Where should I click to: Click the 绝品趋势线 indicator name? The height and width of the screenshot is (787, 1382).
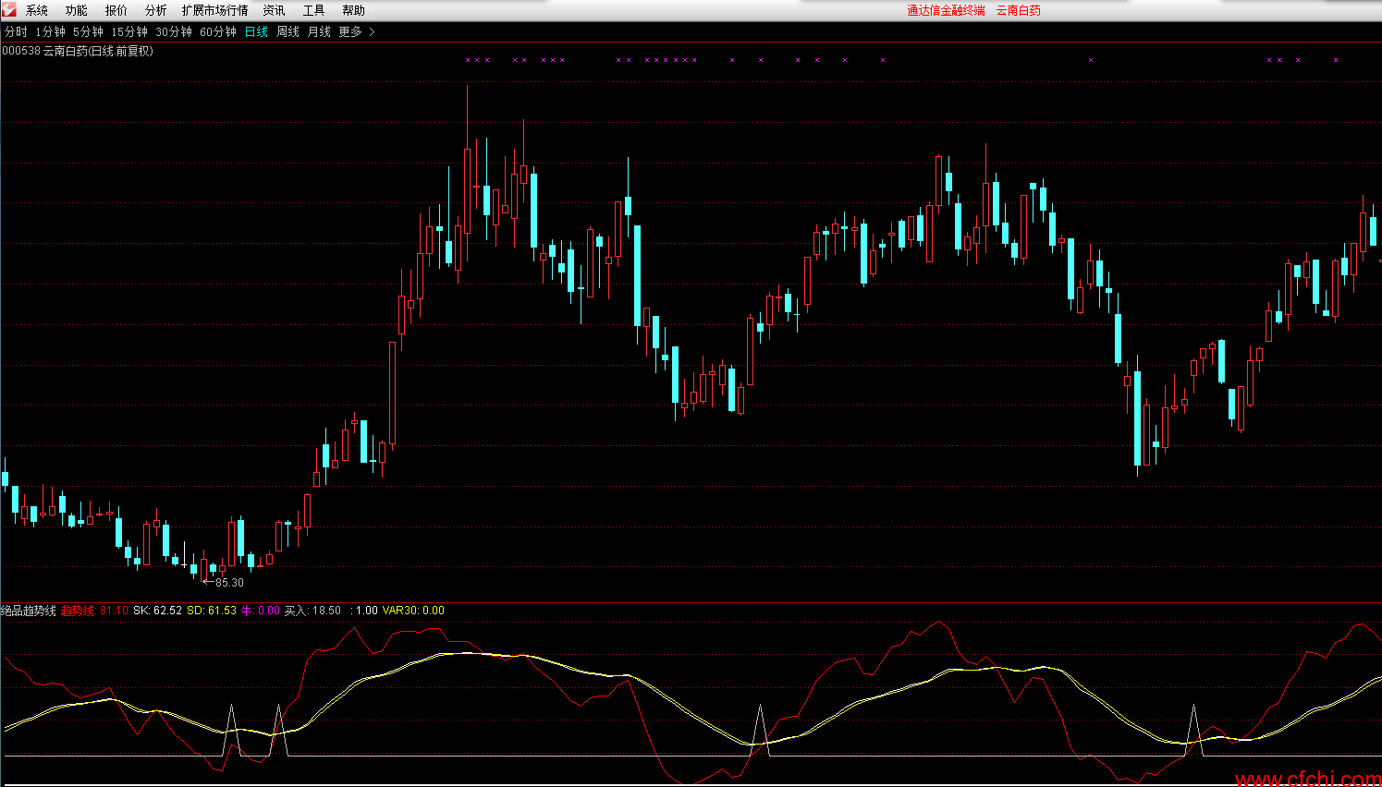click(x=28, y=611)
